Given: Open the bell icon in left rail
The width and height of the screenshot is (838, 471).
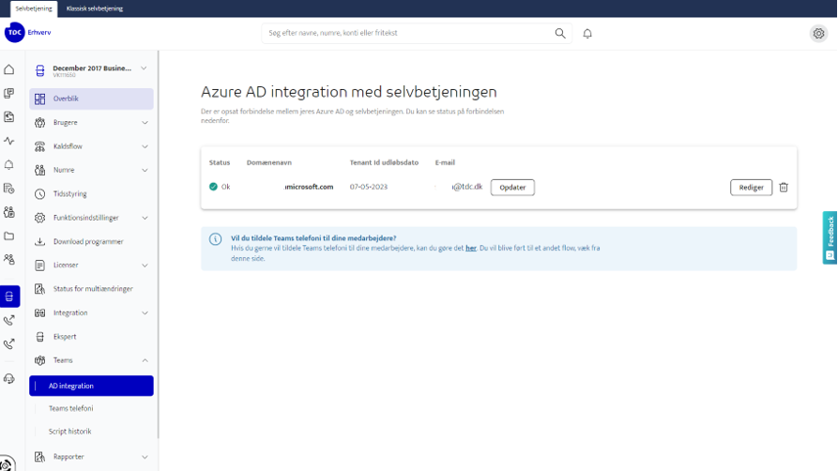Looking at the screenshot, I should coord(9,165).
